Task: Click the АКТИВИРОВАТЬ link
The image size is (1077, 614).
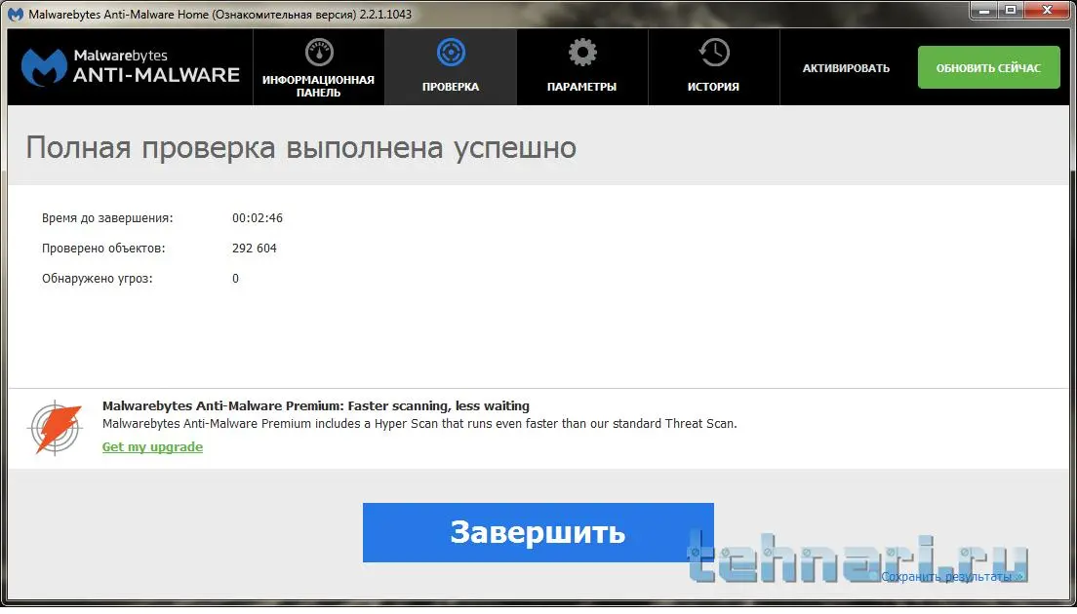Action: click(846, 68)
